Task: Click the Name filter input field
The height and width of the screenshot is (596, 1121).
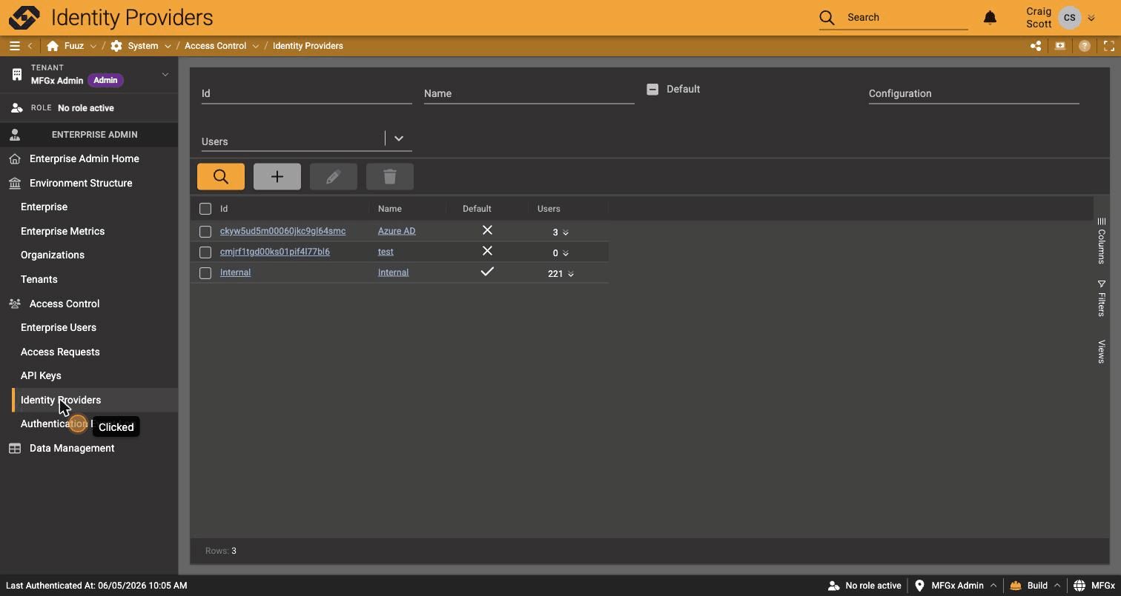Action: click(x=529, y=93)
